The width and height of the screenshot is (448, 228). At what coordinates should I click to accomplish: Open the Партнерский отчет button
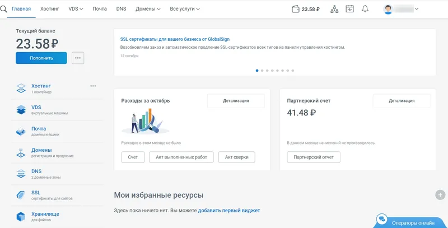(x=314, y=157)
